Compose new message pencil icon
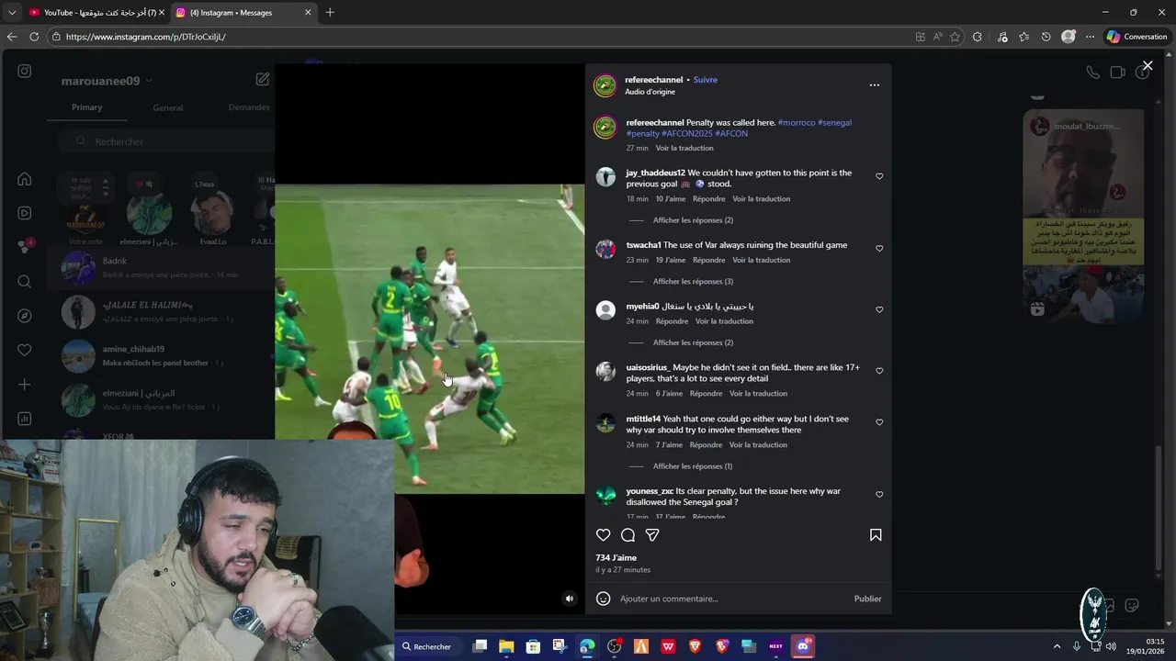Screen dimensions: 1176x661 pos(262,80)
